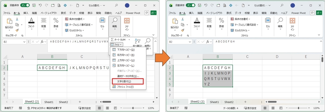The height and width of the screenshot is (112, 325).
Task: Select Page Layout view icon, right status bar
Action: (x=272, y=108)
